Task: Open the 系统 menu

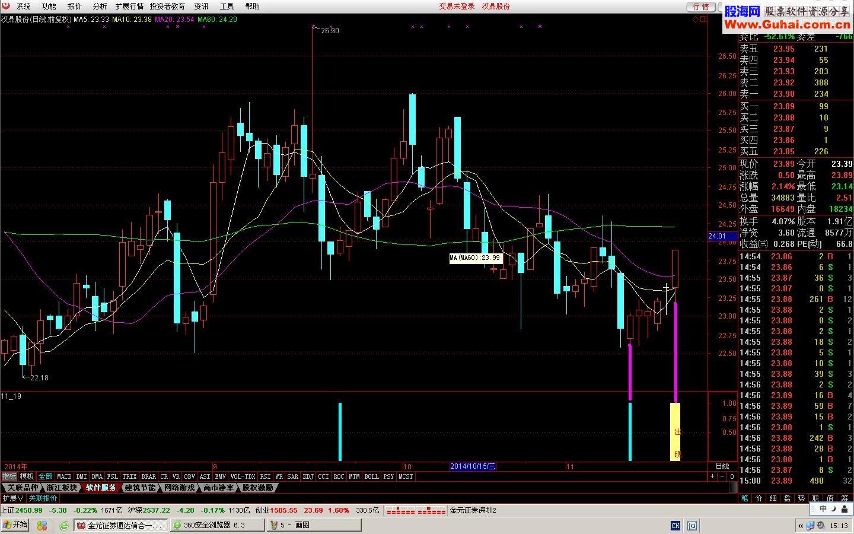Action: 23,6
